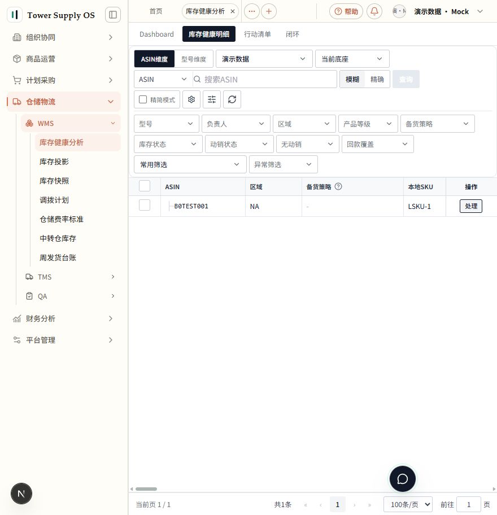This screenshot has width=497, height=515.
Task: Switch to the 行动清单 tab
Action: 258,34
